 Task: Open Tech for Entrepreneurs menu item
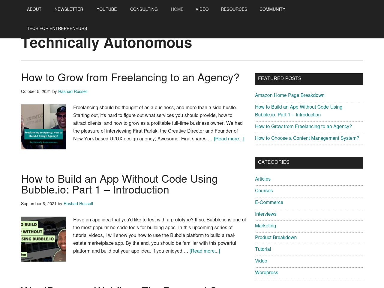[x=57, y=28]
